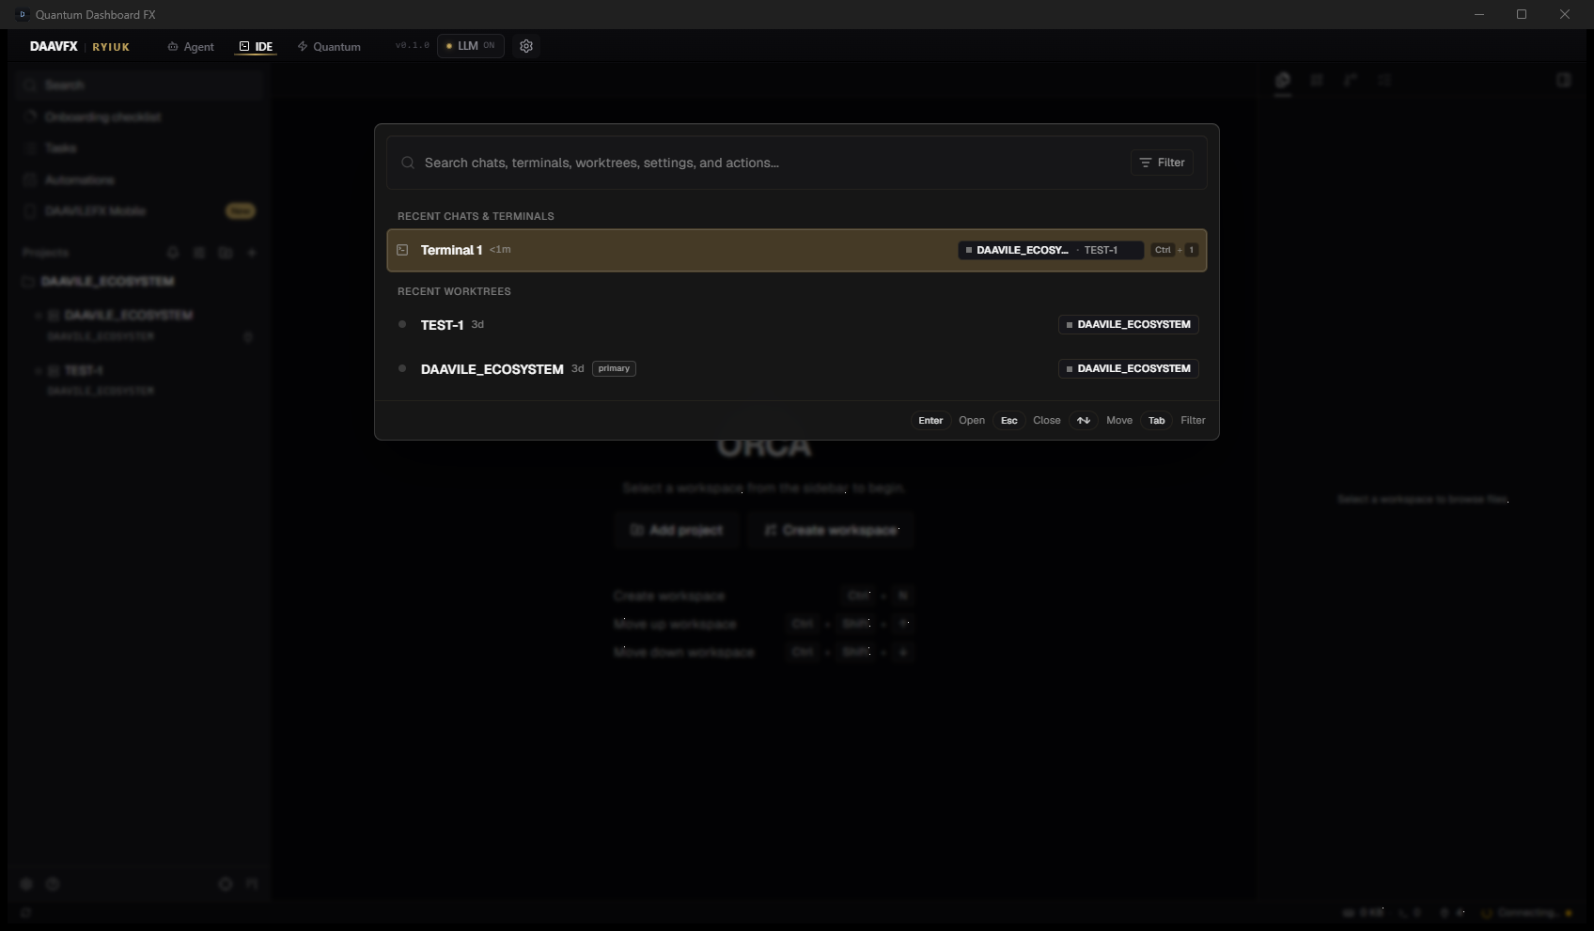Click the Quantum Dashboard FX app icon
Viewport: 1594px width, 931px height.
23,14
